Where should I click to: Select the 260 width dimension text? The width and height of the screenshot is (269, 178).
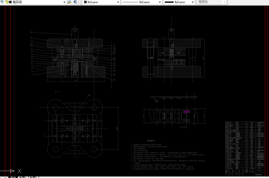76,81
